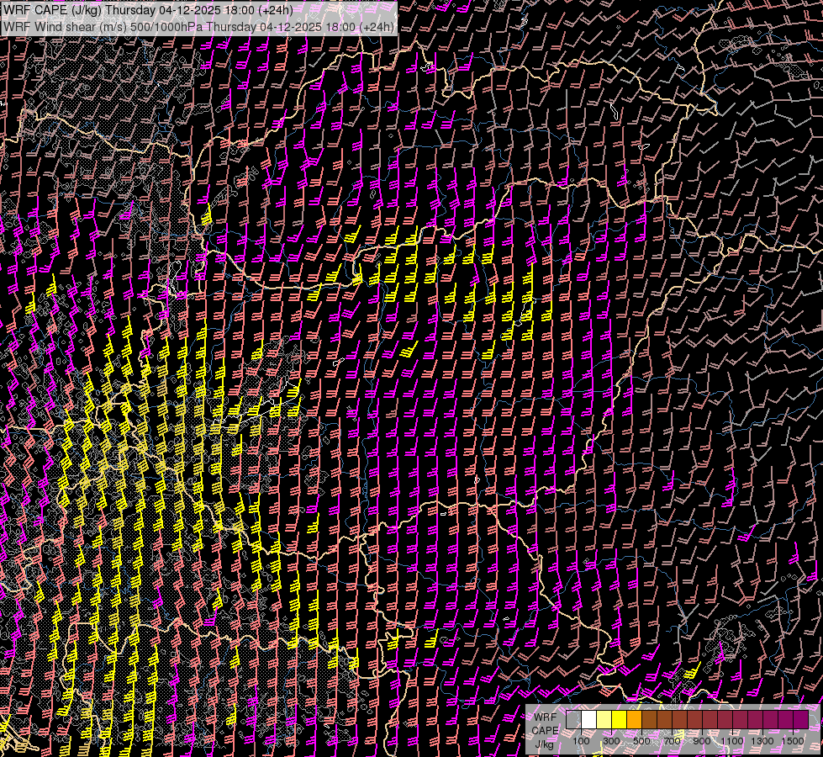Select the 500 value on the CAPE scale

[641, 741]
